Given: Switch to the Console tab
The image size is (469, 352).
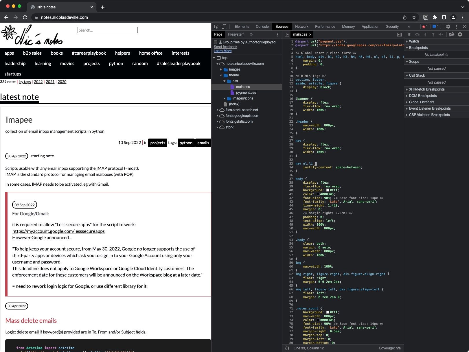Looking at the screenshot, I should click(262, 27).
